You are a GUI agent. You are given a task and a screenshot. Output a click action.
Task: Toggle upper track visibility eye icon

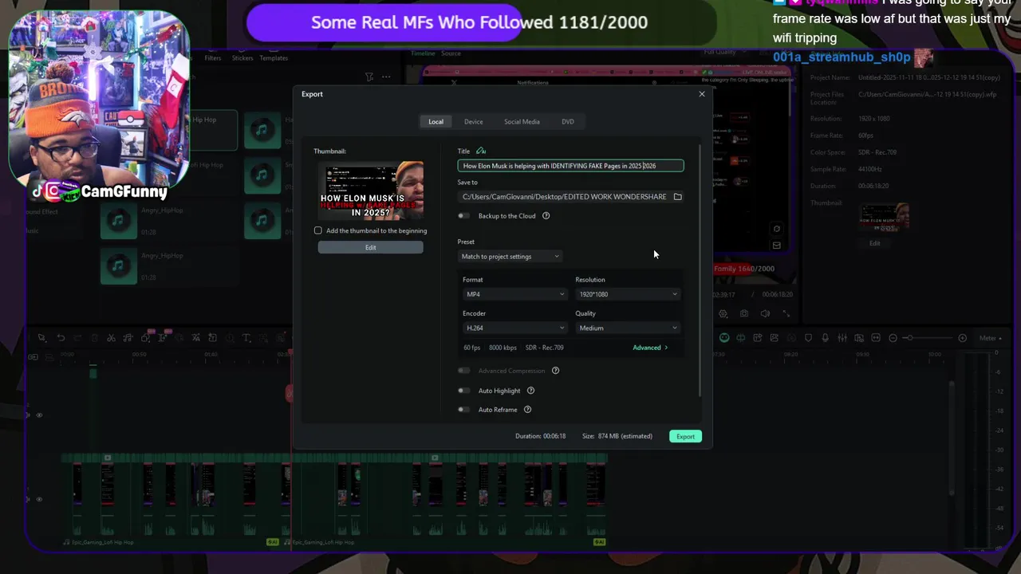click(39, 415)
